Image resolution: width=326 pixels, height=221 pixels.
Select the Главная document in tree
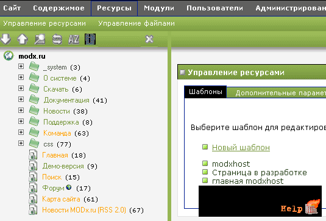pos(55,155)
